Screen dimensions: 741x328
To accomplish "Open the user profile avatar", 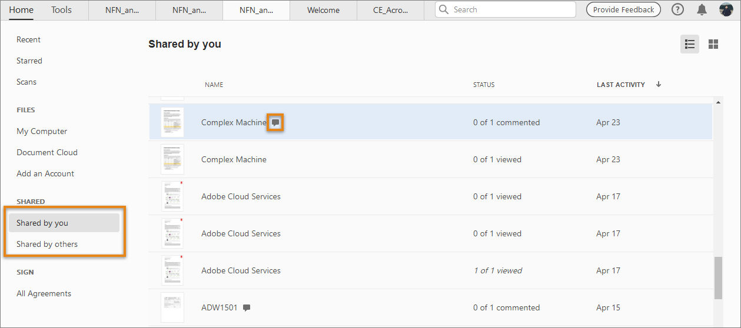I will pos(726,9).
